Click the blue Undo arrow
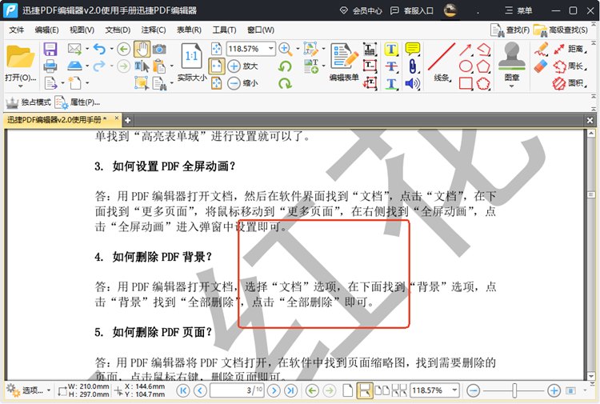 tap(99, 49)
